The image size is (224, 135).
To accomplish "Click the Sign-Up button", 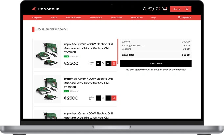I will [177, 9].
